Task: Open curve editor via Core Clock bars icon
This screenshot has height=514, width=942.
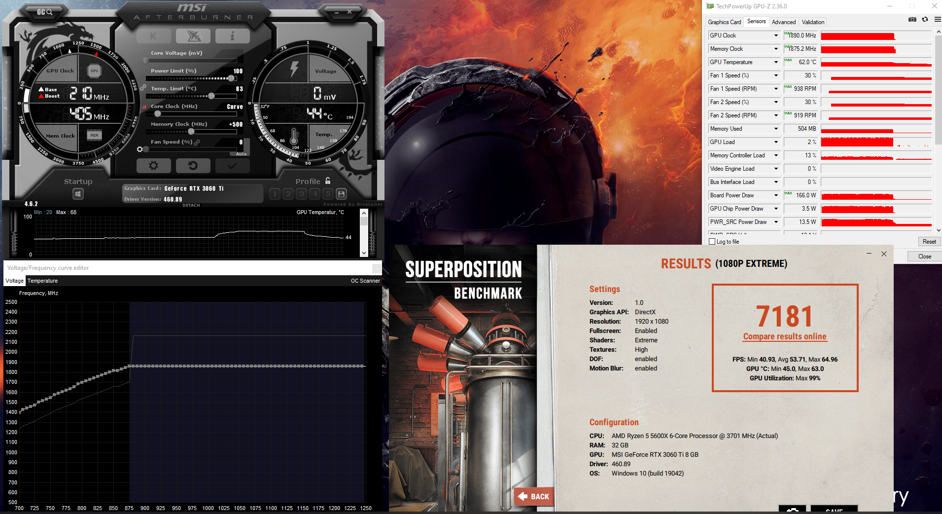Action: pyautogui.click(x=144, y=107)
